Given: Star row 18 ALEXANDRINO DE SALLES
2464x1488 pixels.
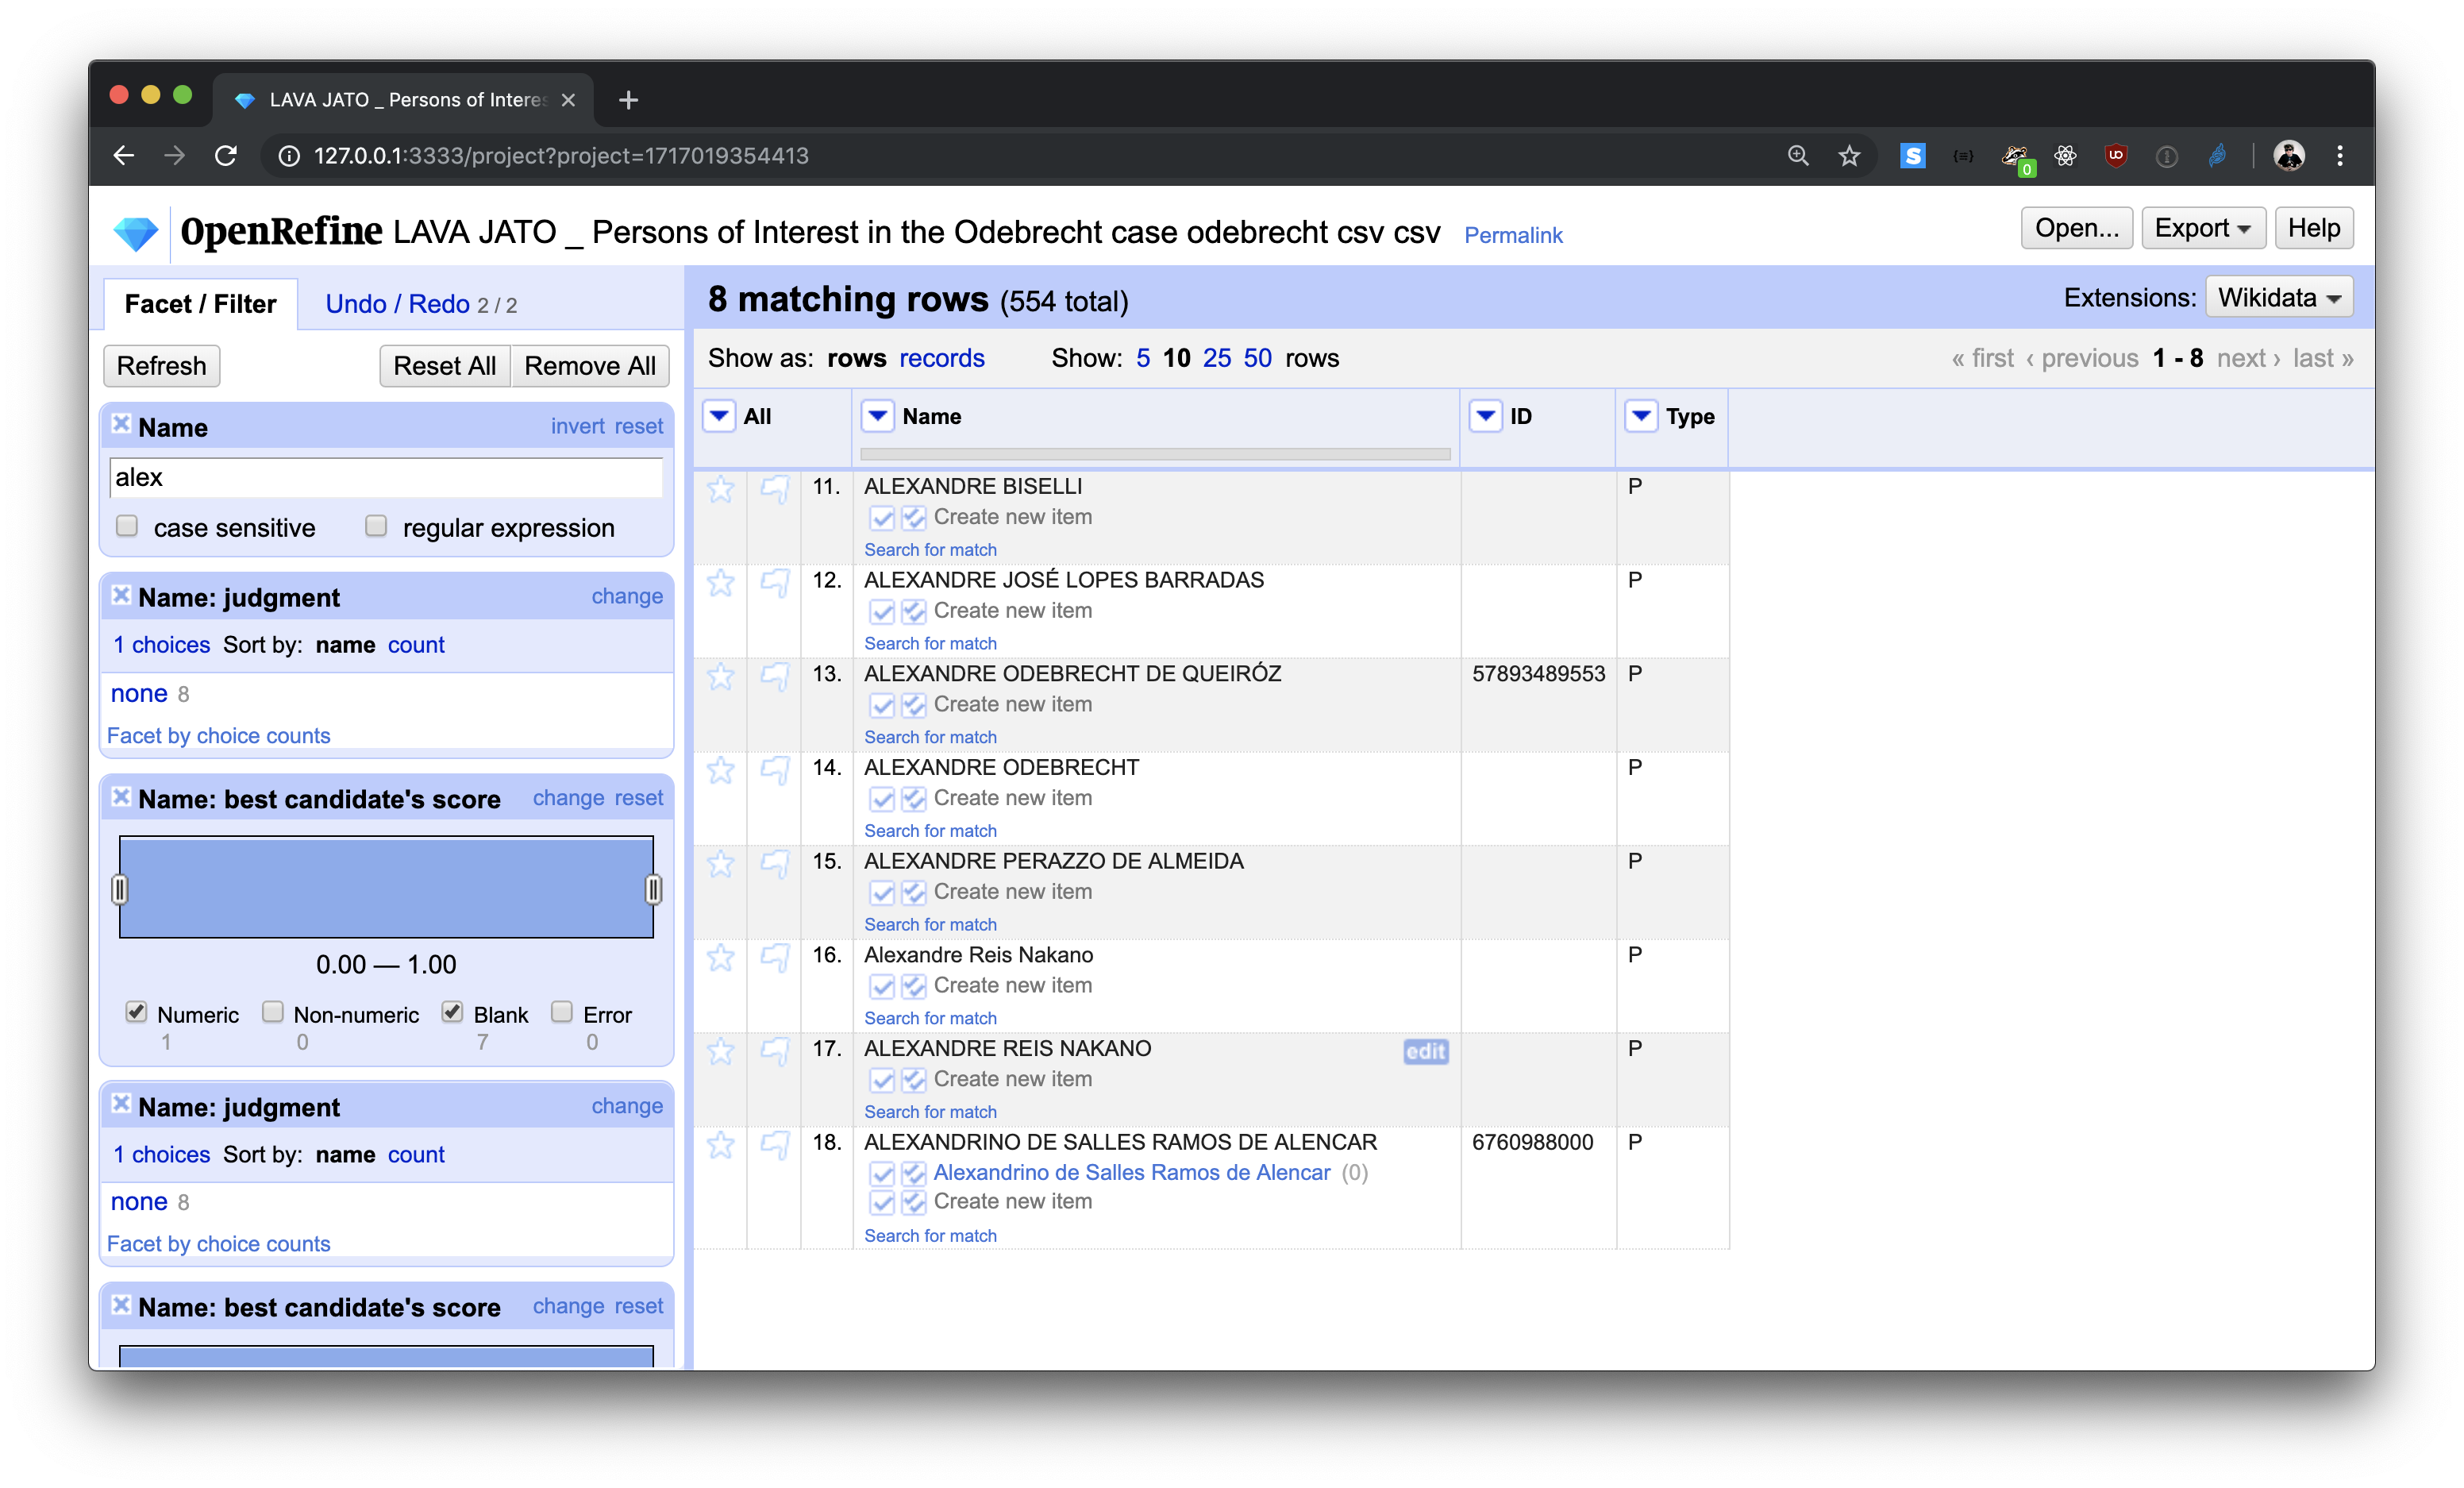Looking at the screenshot, I should click(720, 1145).
